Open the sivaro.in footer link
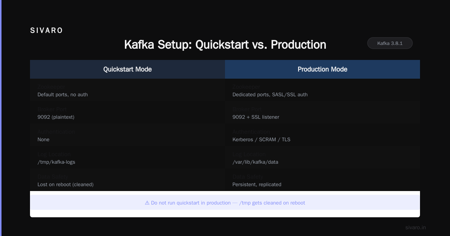 point(415,227)
